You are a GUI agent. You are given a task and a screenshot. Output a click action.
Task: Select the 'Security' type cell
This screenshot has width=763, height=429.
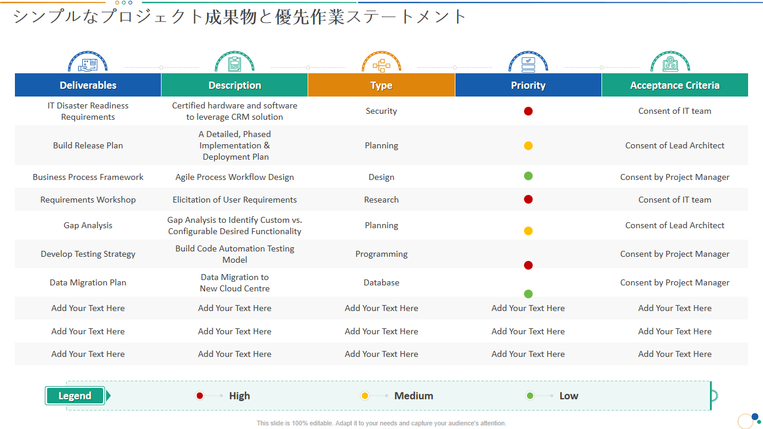pyautogui.click(x=381, y=111)
